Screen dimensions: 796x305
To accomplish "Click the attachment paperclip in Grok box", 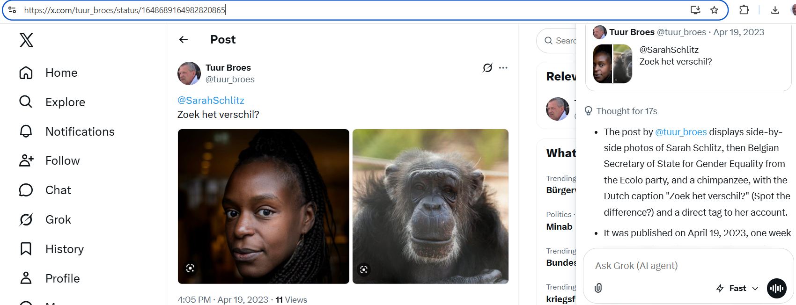I will point(598,288).
